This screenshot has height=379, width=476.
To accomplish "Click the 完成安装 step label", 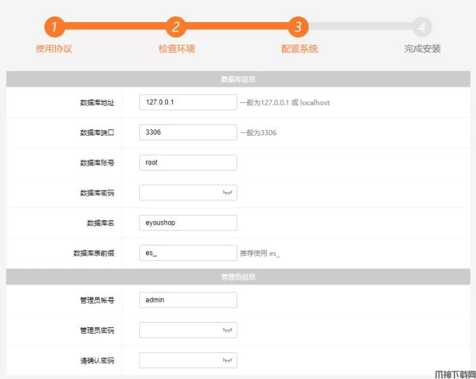I will point(422,49).
